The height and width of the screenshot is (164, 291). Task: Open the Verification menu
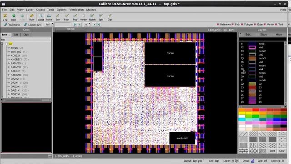[x=76, y=10]
